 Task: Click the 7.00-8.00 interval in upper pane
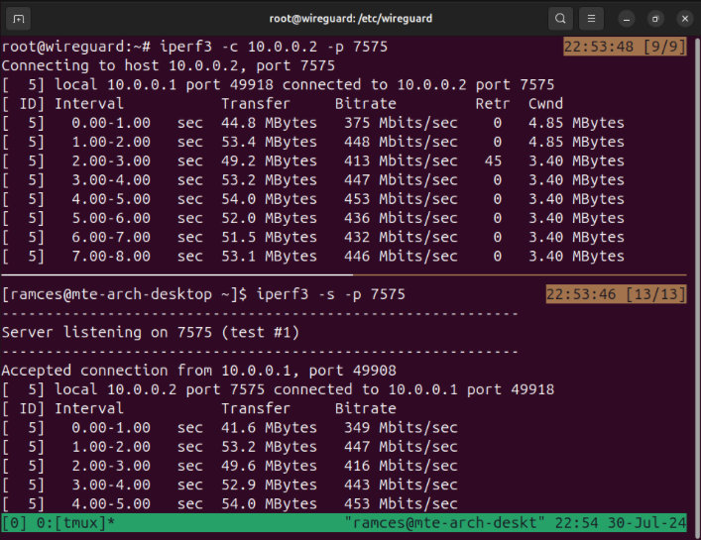[111, 257]
